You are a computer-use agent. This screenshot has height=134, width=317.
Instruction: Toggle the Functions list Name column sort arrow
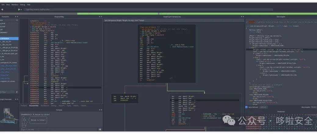(x=17, y=20)
